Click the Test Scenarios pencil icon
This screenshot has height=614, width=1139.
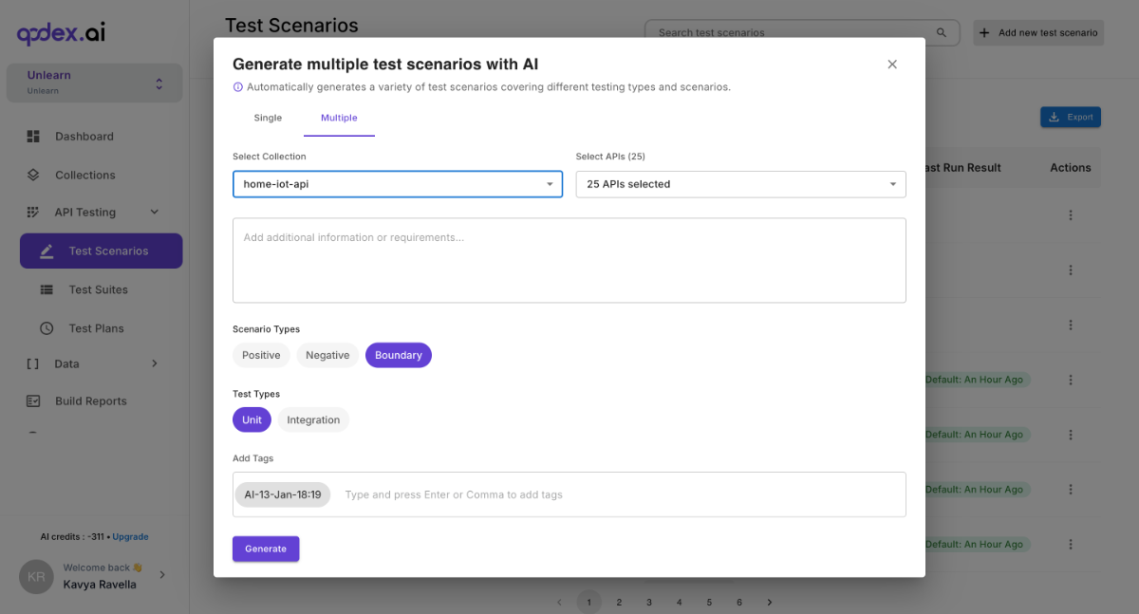click(47, 251)
